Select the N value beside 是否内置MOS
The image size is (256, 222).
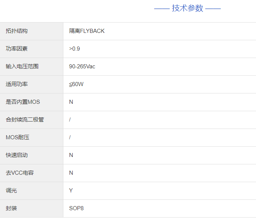pyautogui.click(x=71, y=102)
